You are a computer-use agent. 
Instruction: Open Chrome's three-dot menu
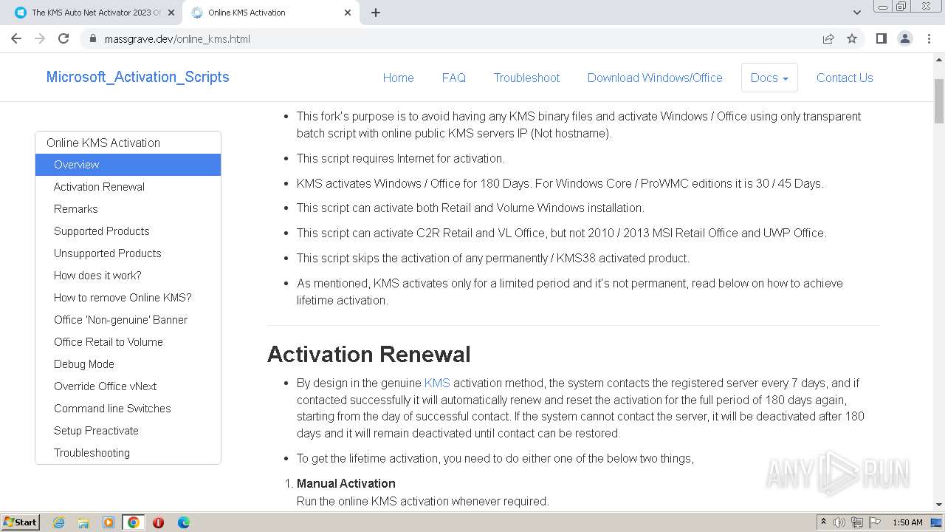[x=929, y=38]
